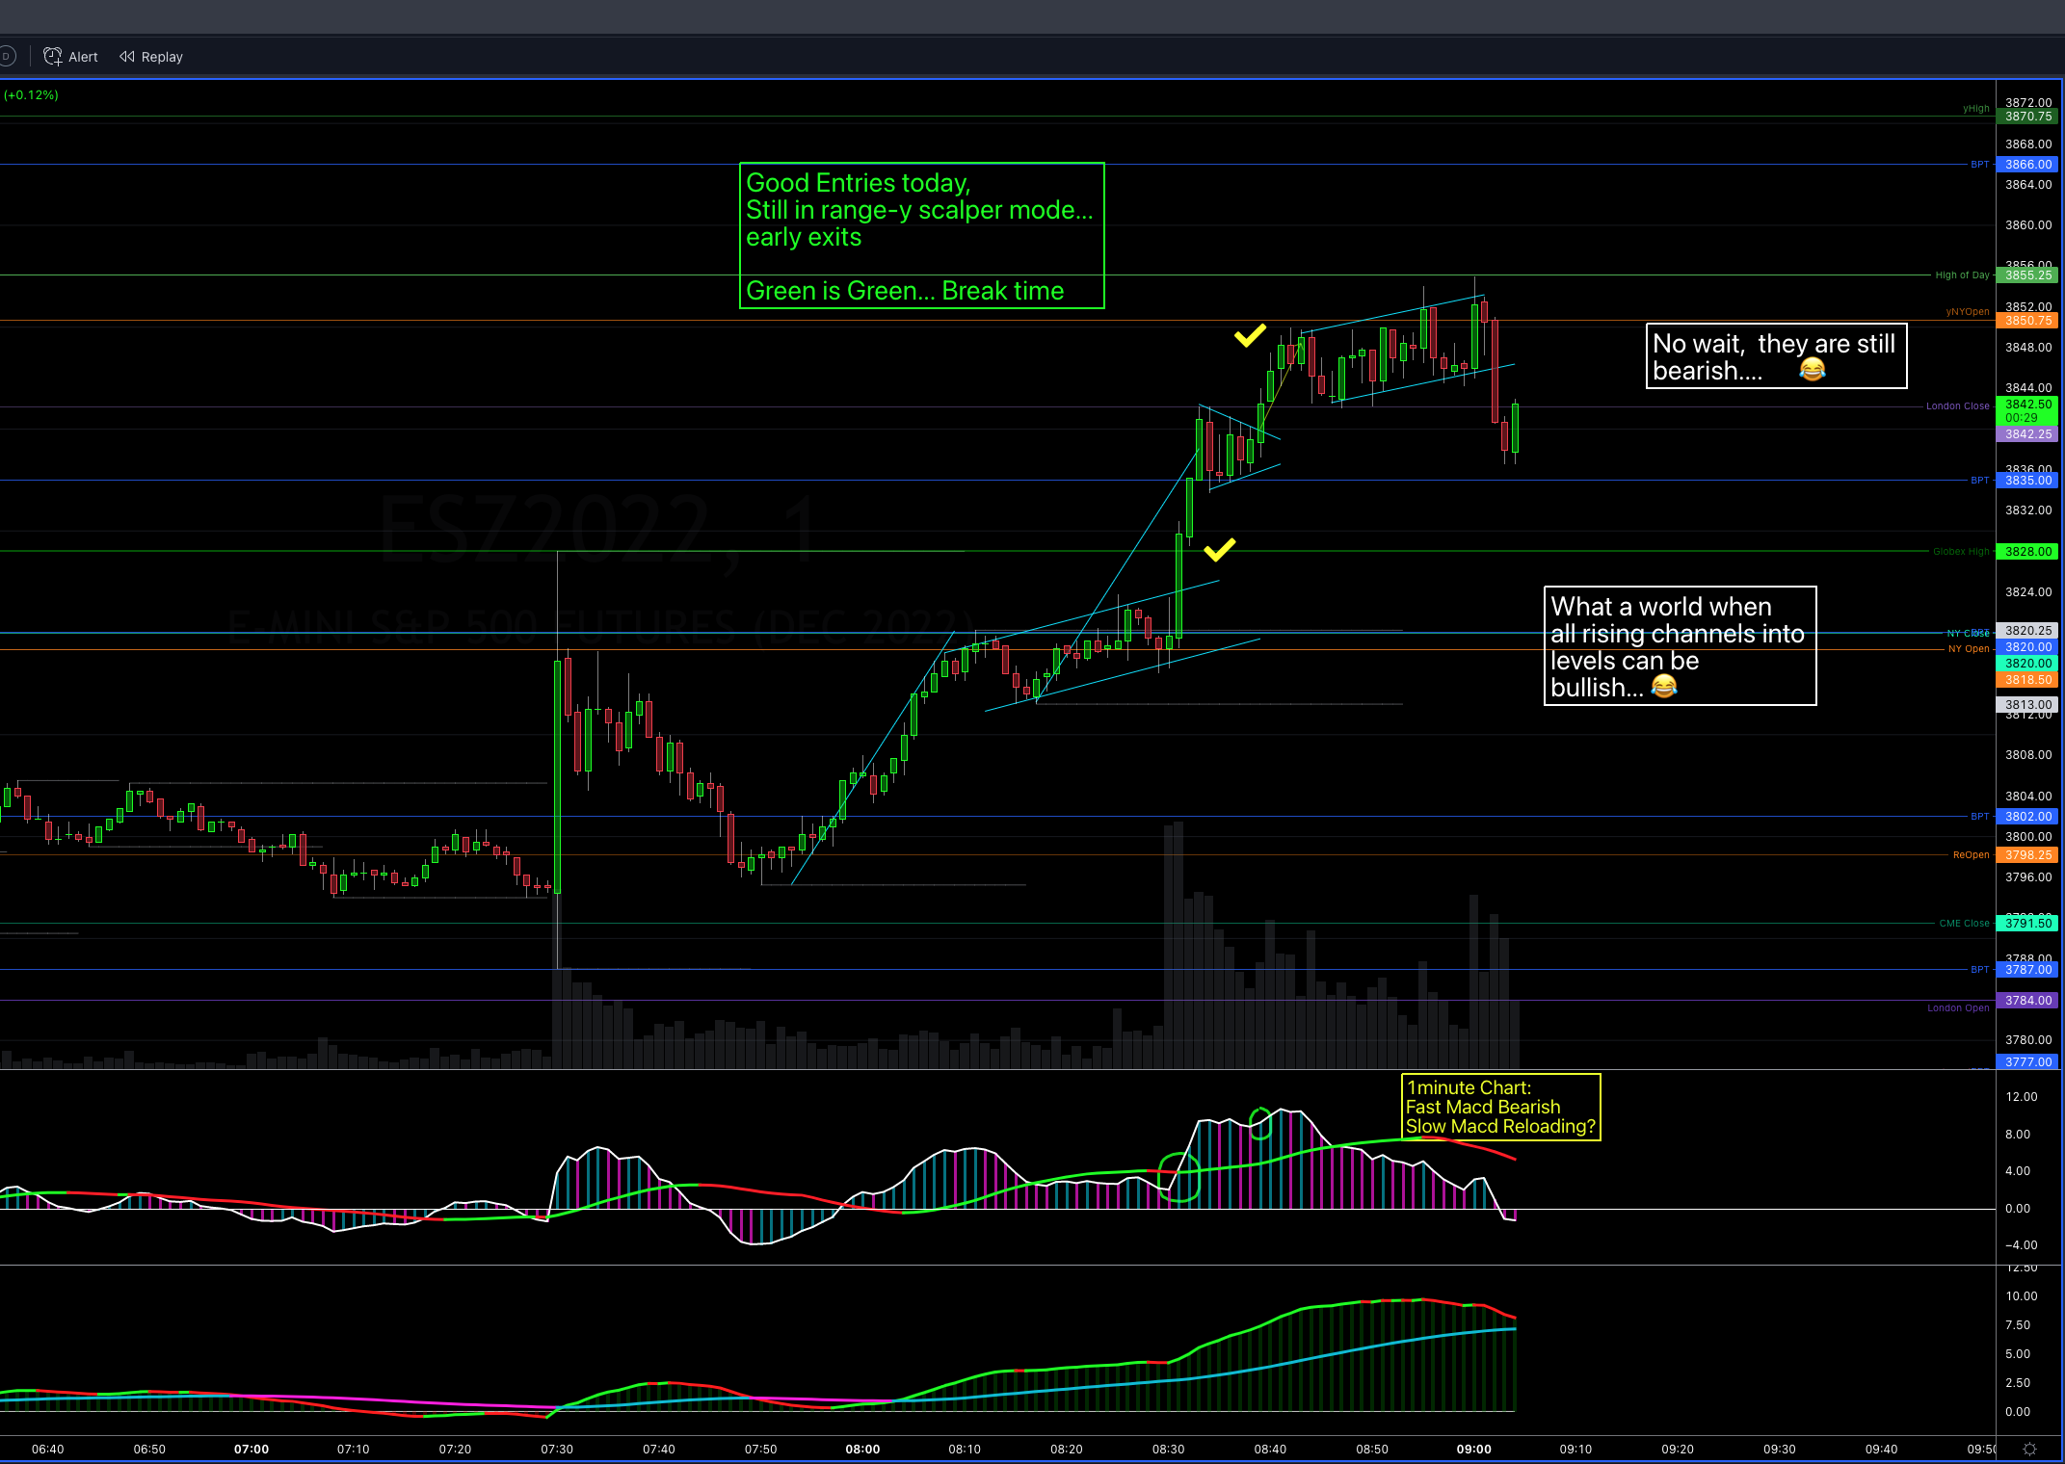Open chart settings gear icon

pyautogui.click(x=2029, y=1449)
